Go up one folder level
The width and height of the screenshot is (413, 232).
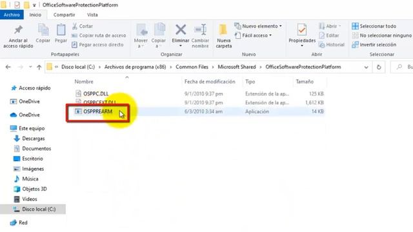[x=39, y=67]
